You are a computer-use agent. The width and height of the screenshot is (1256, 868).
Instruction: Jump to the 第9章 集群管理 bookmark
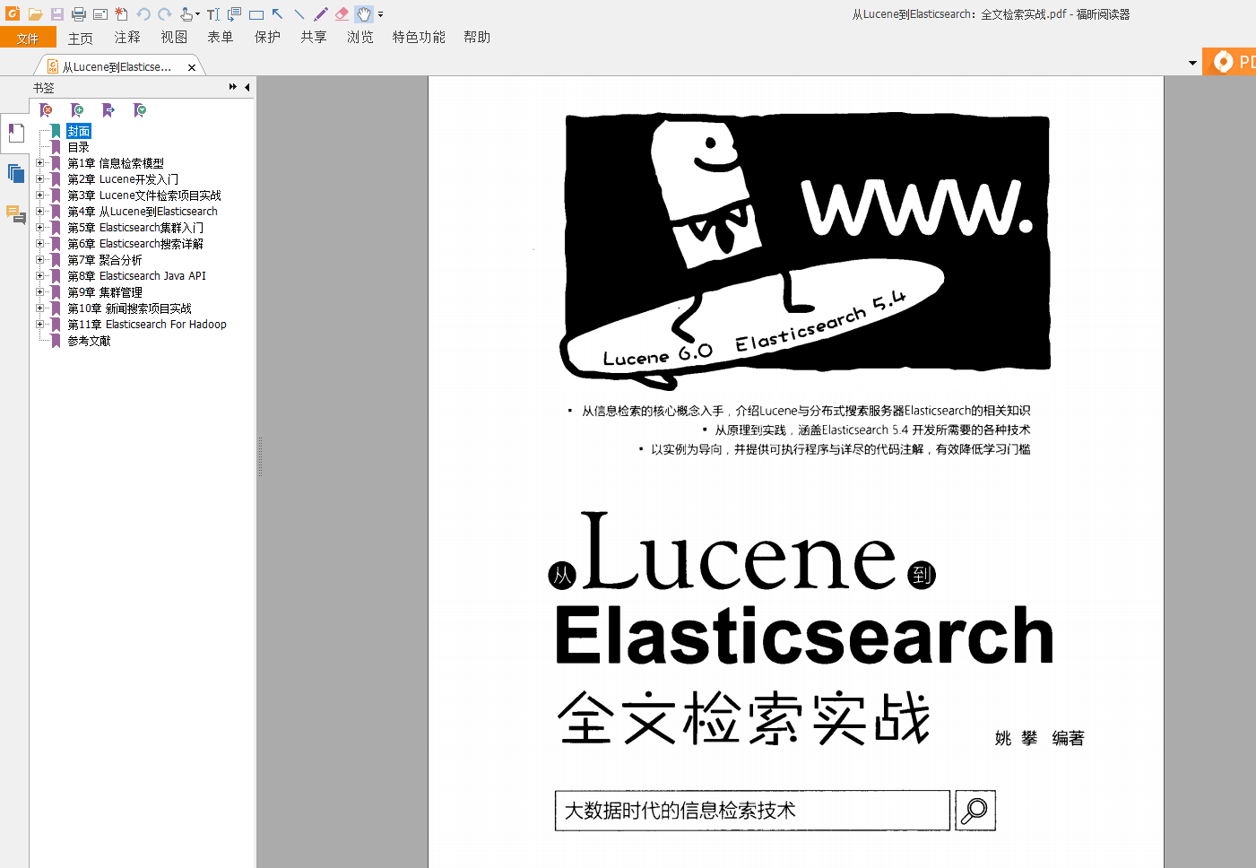pos(105,292)
